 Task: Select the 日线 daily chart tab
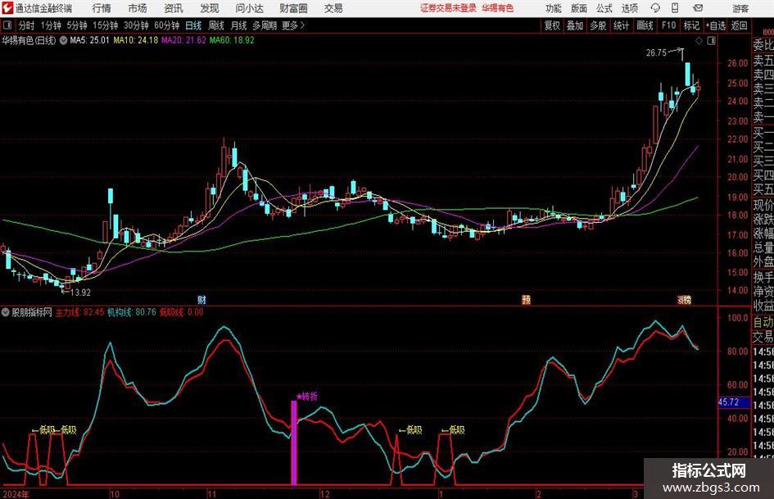coord(193,25)
